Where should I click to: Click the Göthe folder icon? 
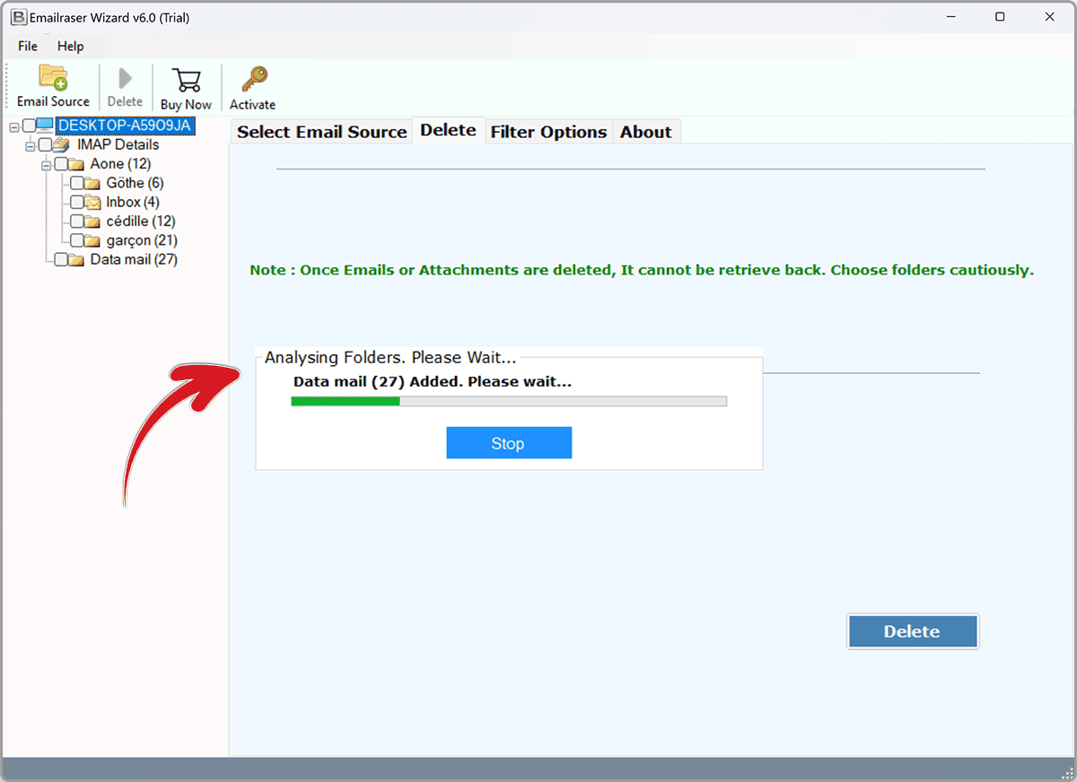[x=92, y=183]
